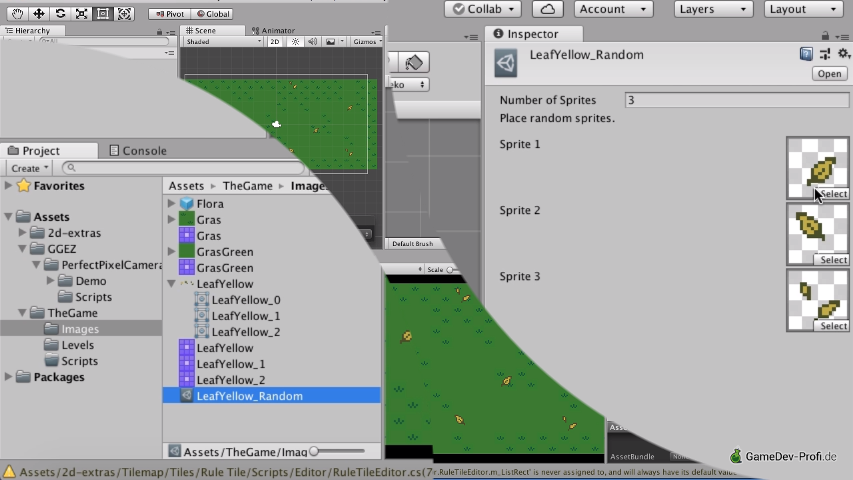
Task: Click the Inspector lock icon
Action: point(825,35)
